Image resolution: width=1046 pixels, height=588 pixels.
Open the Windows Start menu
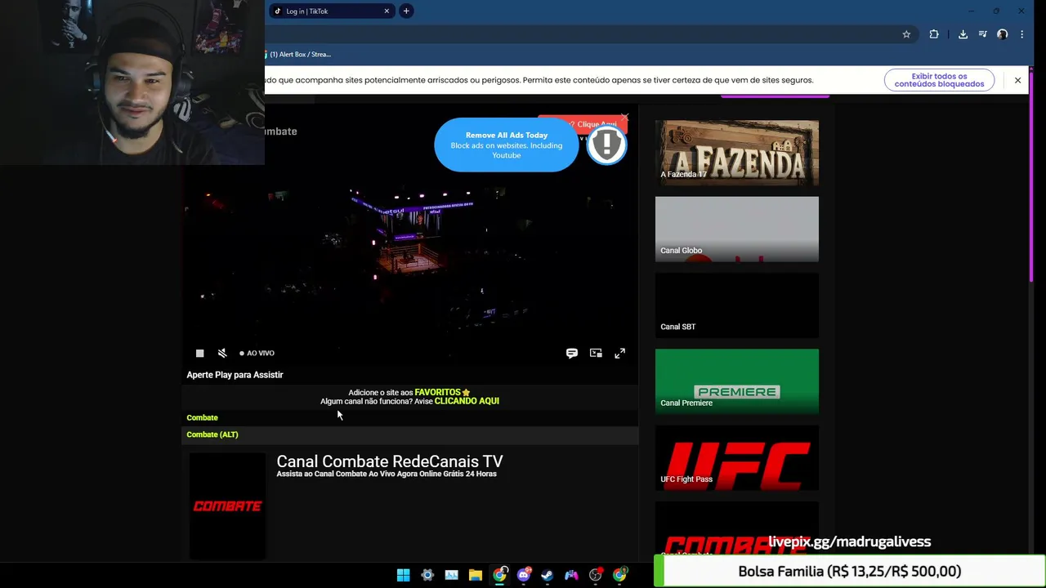click(x=403, y=575)
